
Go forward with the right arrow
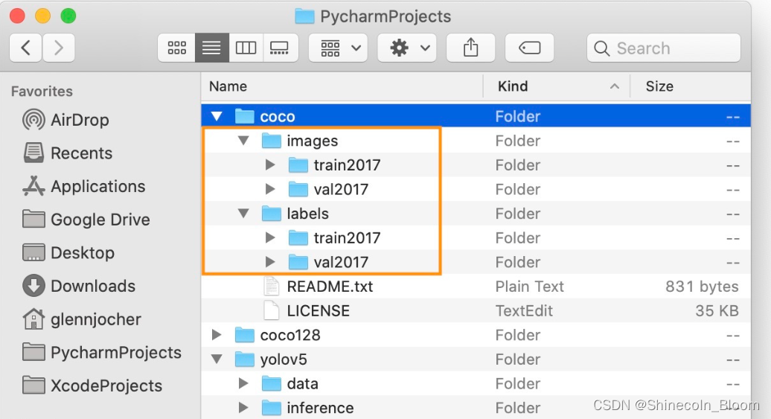pyautogui.click(x=59, y=48)
